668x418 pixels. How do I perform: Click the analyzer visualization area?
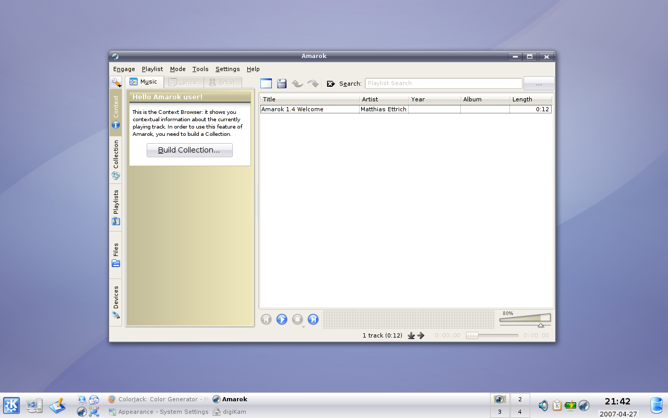(408, 319)
